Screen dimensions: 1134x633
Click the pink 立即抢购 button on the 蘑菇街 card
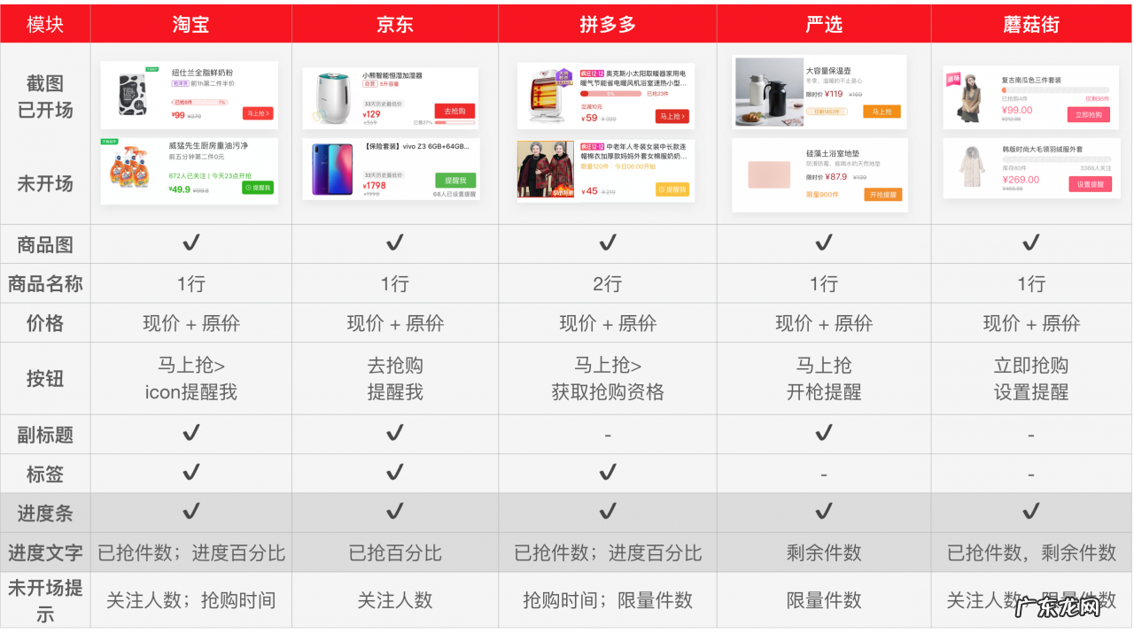[1088, 114]
